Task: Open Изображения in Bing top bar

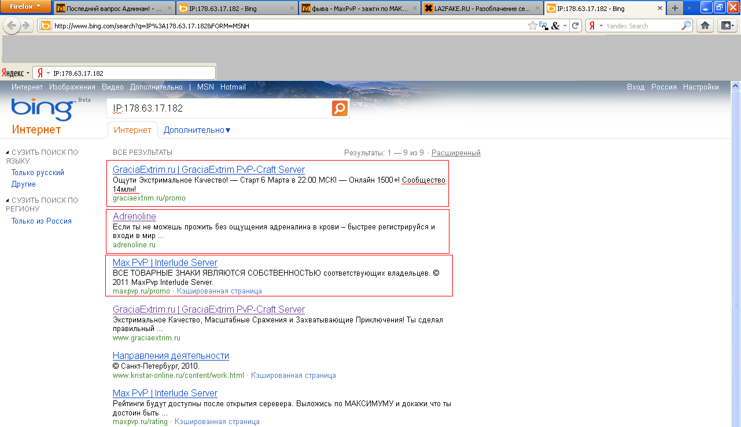Action: pyautogui.click(x=72, y=87)
